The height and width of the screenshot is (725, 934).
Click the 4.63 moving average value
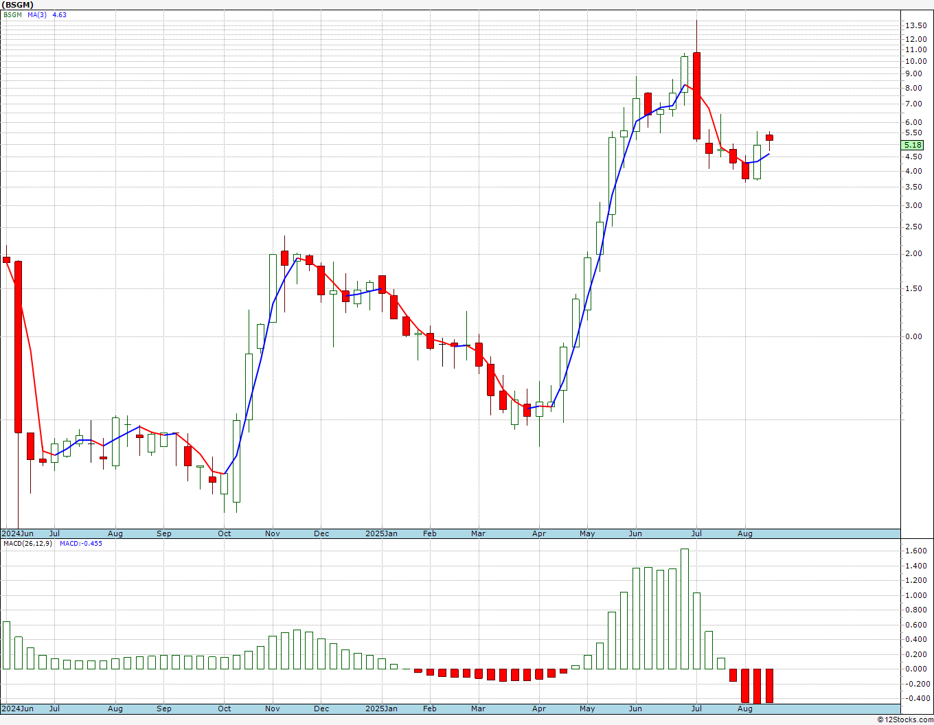pos(60,15)
